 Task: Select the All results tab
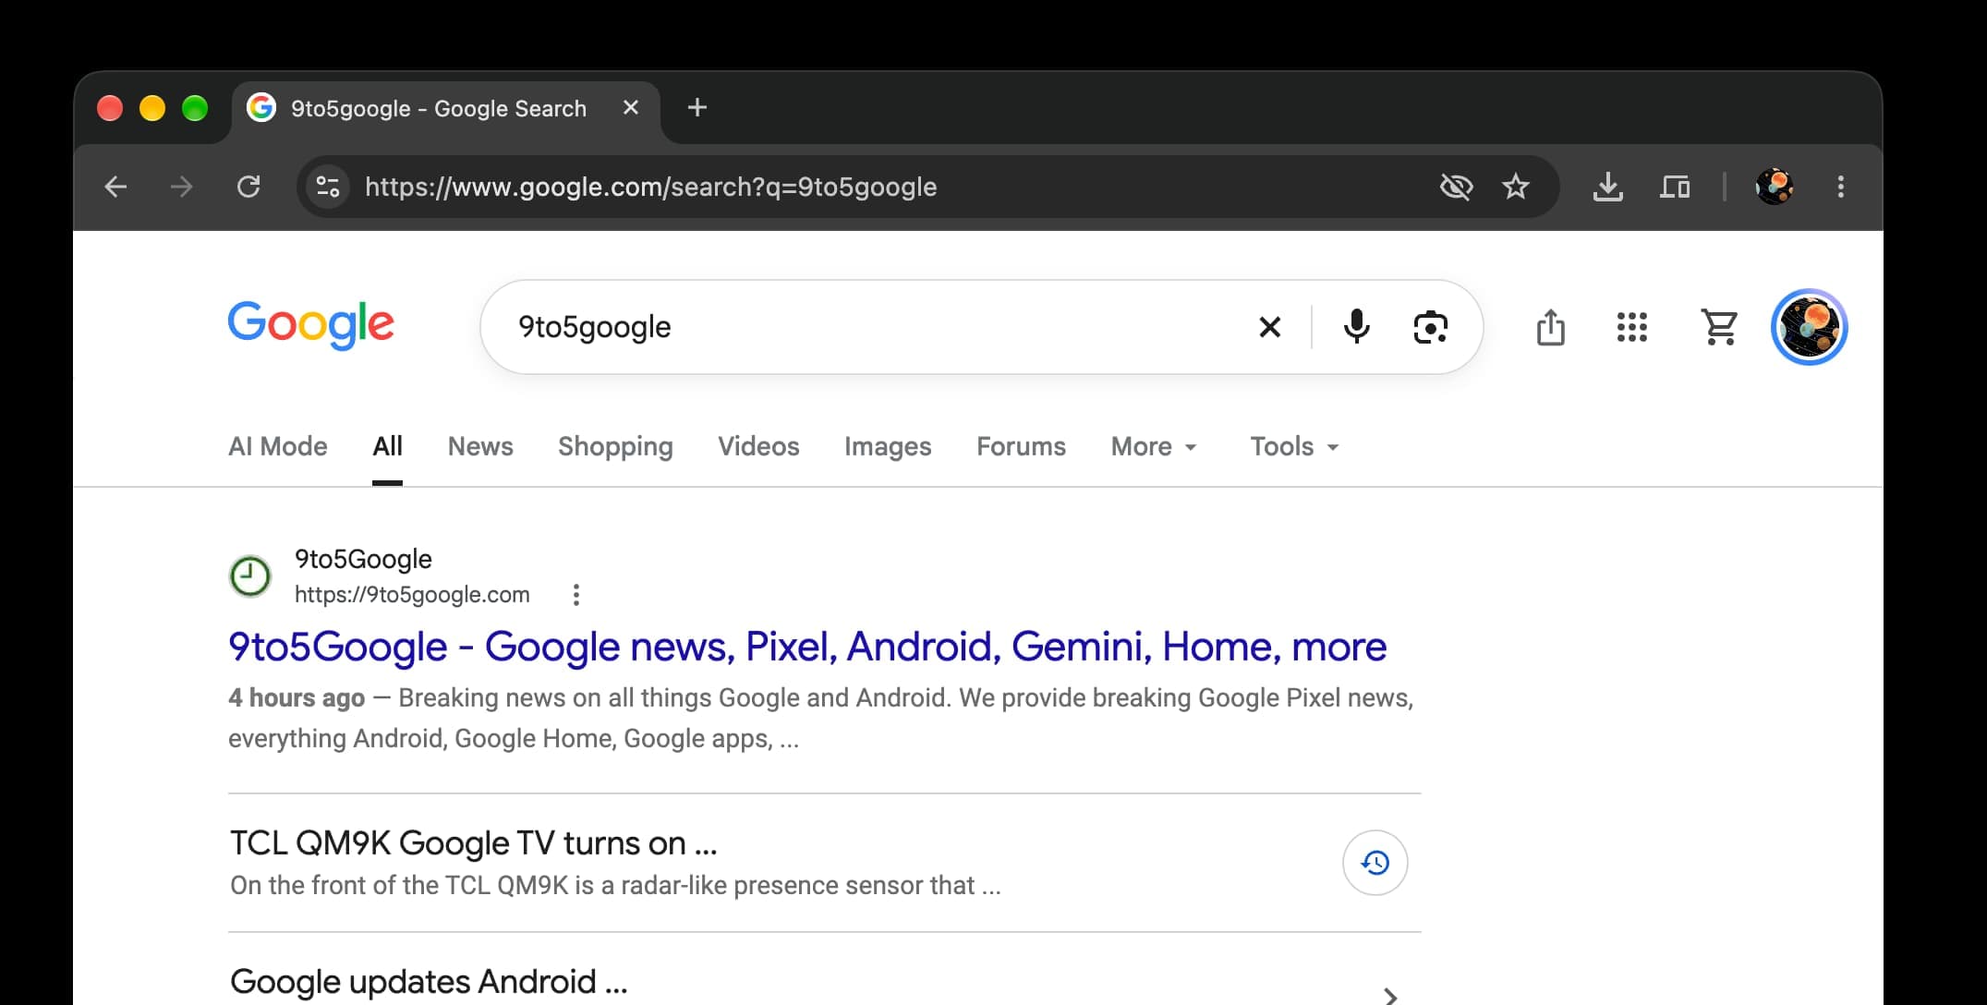click(387, 447)
